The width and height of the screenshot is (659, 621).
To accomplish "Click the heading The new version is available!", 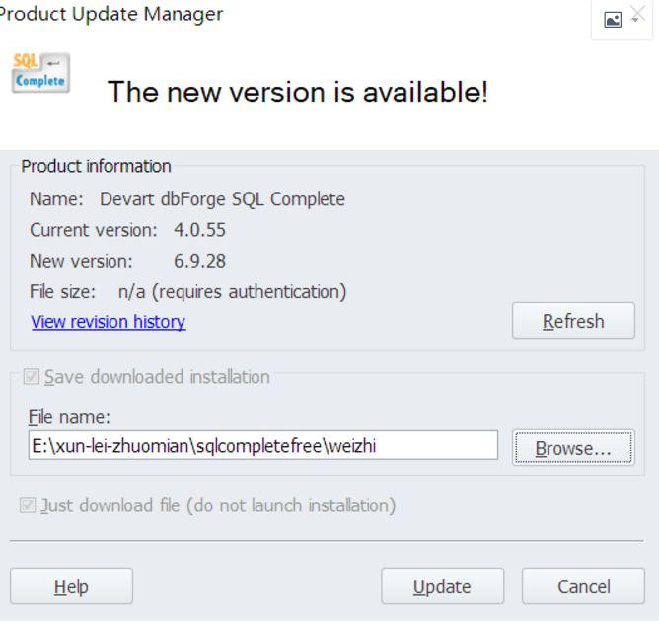I will pos(298,92).
